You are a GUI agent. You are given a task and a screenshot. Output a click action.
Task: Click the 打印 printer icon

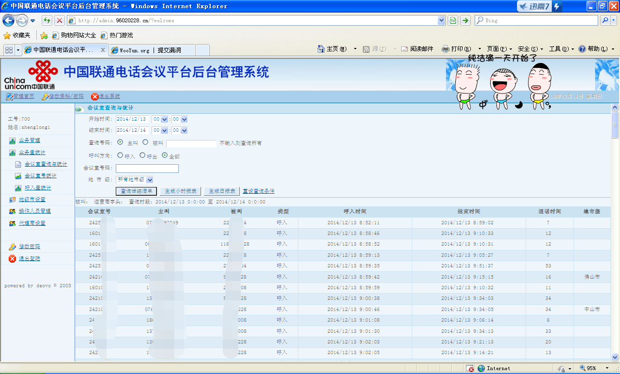click(446, 49)
